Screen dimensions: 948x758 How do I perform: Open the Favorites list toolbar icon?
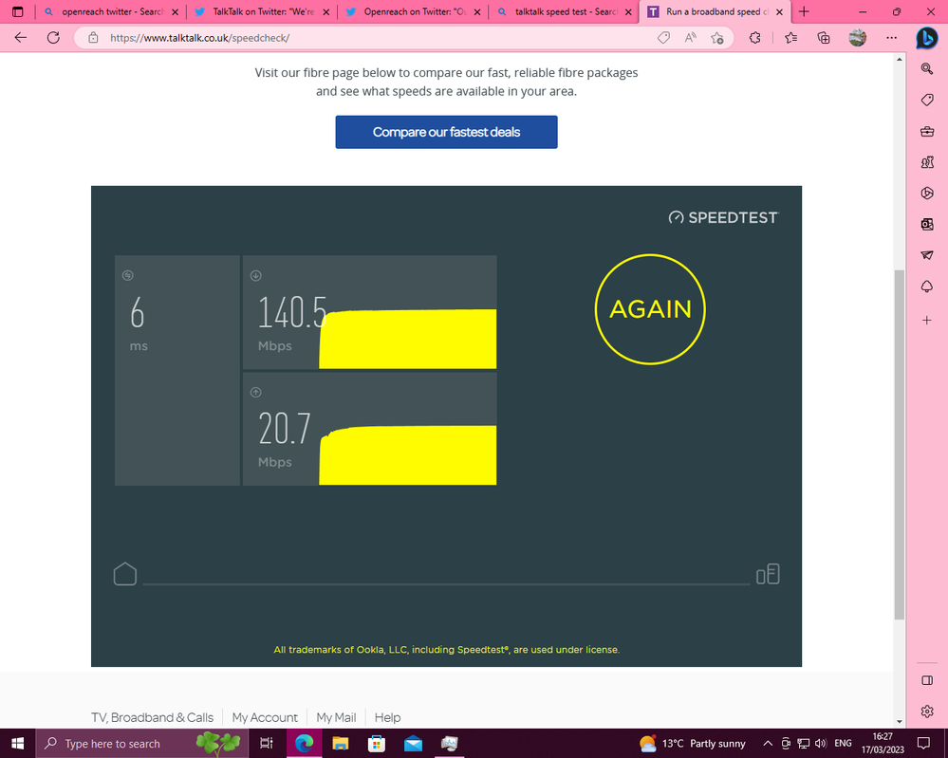[x=790, y=39]
